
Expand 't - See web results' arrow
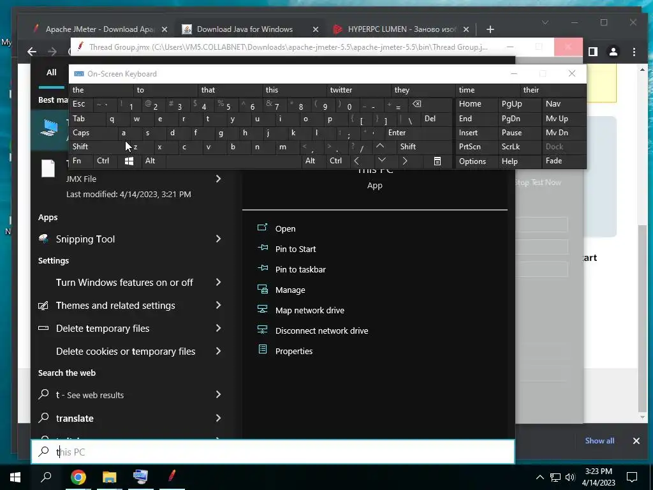[x=218, y=394]
